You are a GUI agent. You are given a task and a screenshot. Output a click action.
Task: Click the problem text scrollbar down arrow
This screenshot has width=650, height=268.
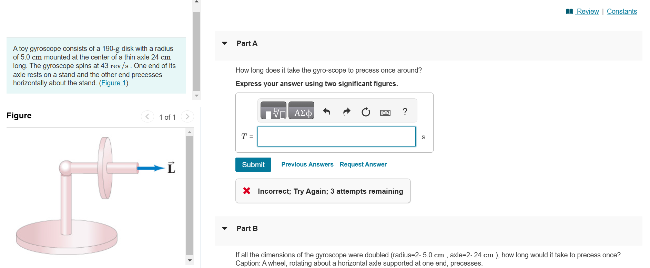[x=197, y=96]
